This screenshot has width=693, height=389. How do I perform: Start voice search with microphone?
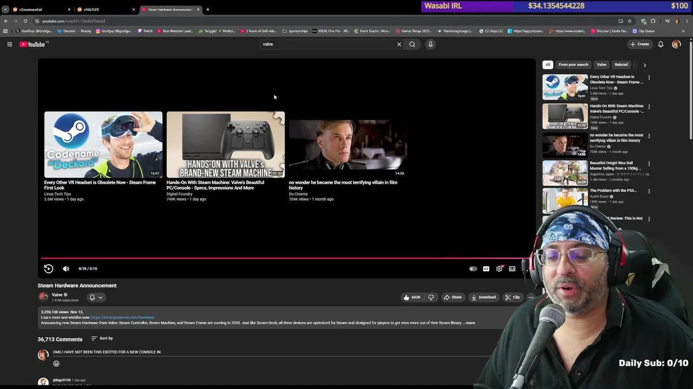coord(430,44)
